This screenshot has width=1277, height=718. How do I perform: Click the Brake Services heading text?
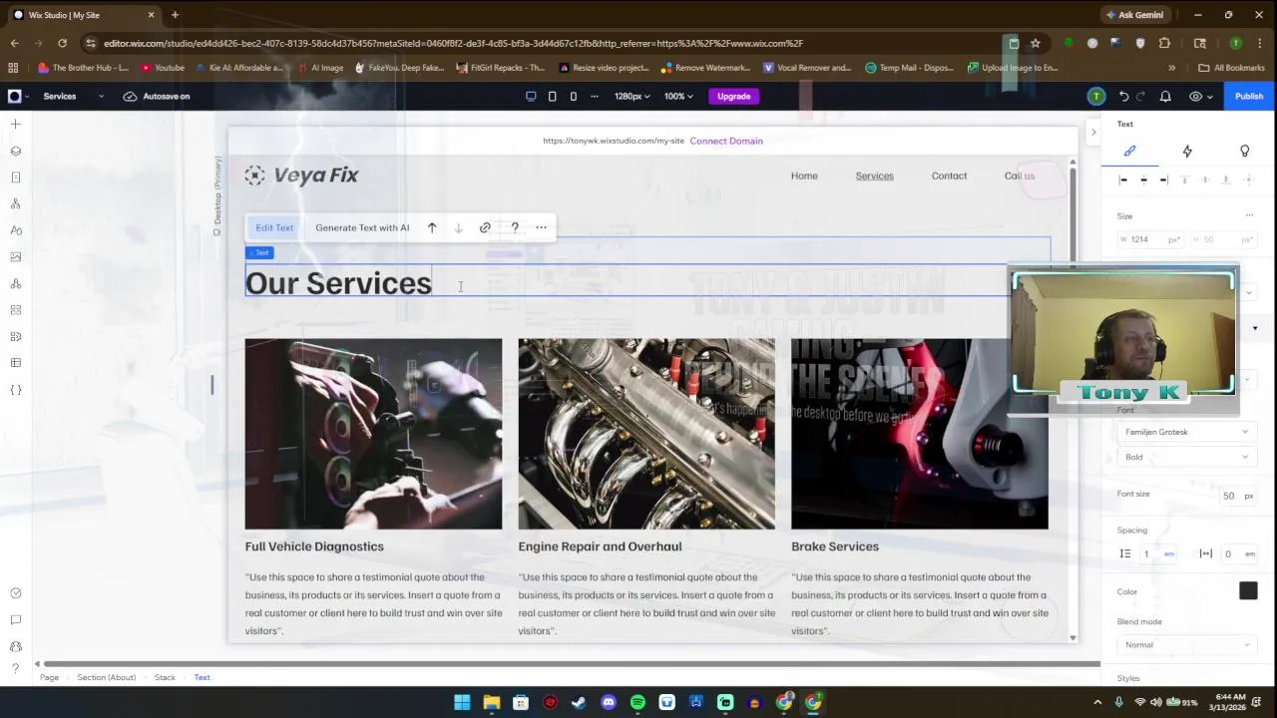(x=835, y=546)
